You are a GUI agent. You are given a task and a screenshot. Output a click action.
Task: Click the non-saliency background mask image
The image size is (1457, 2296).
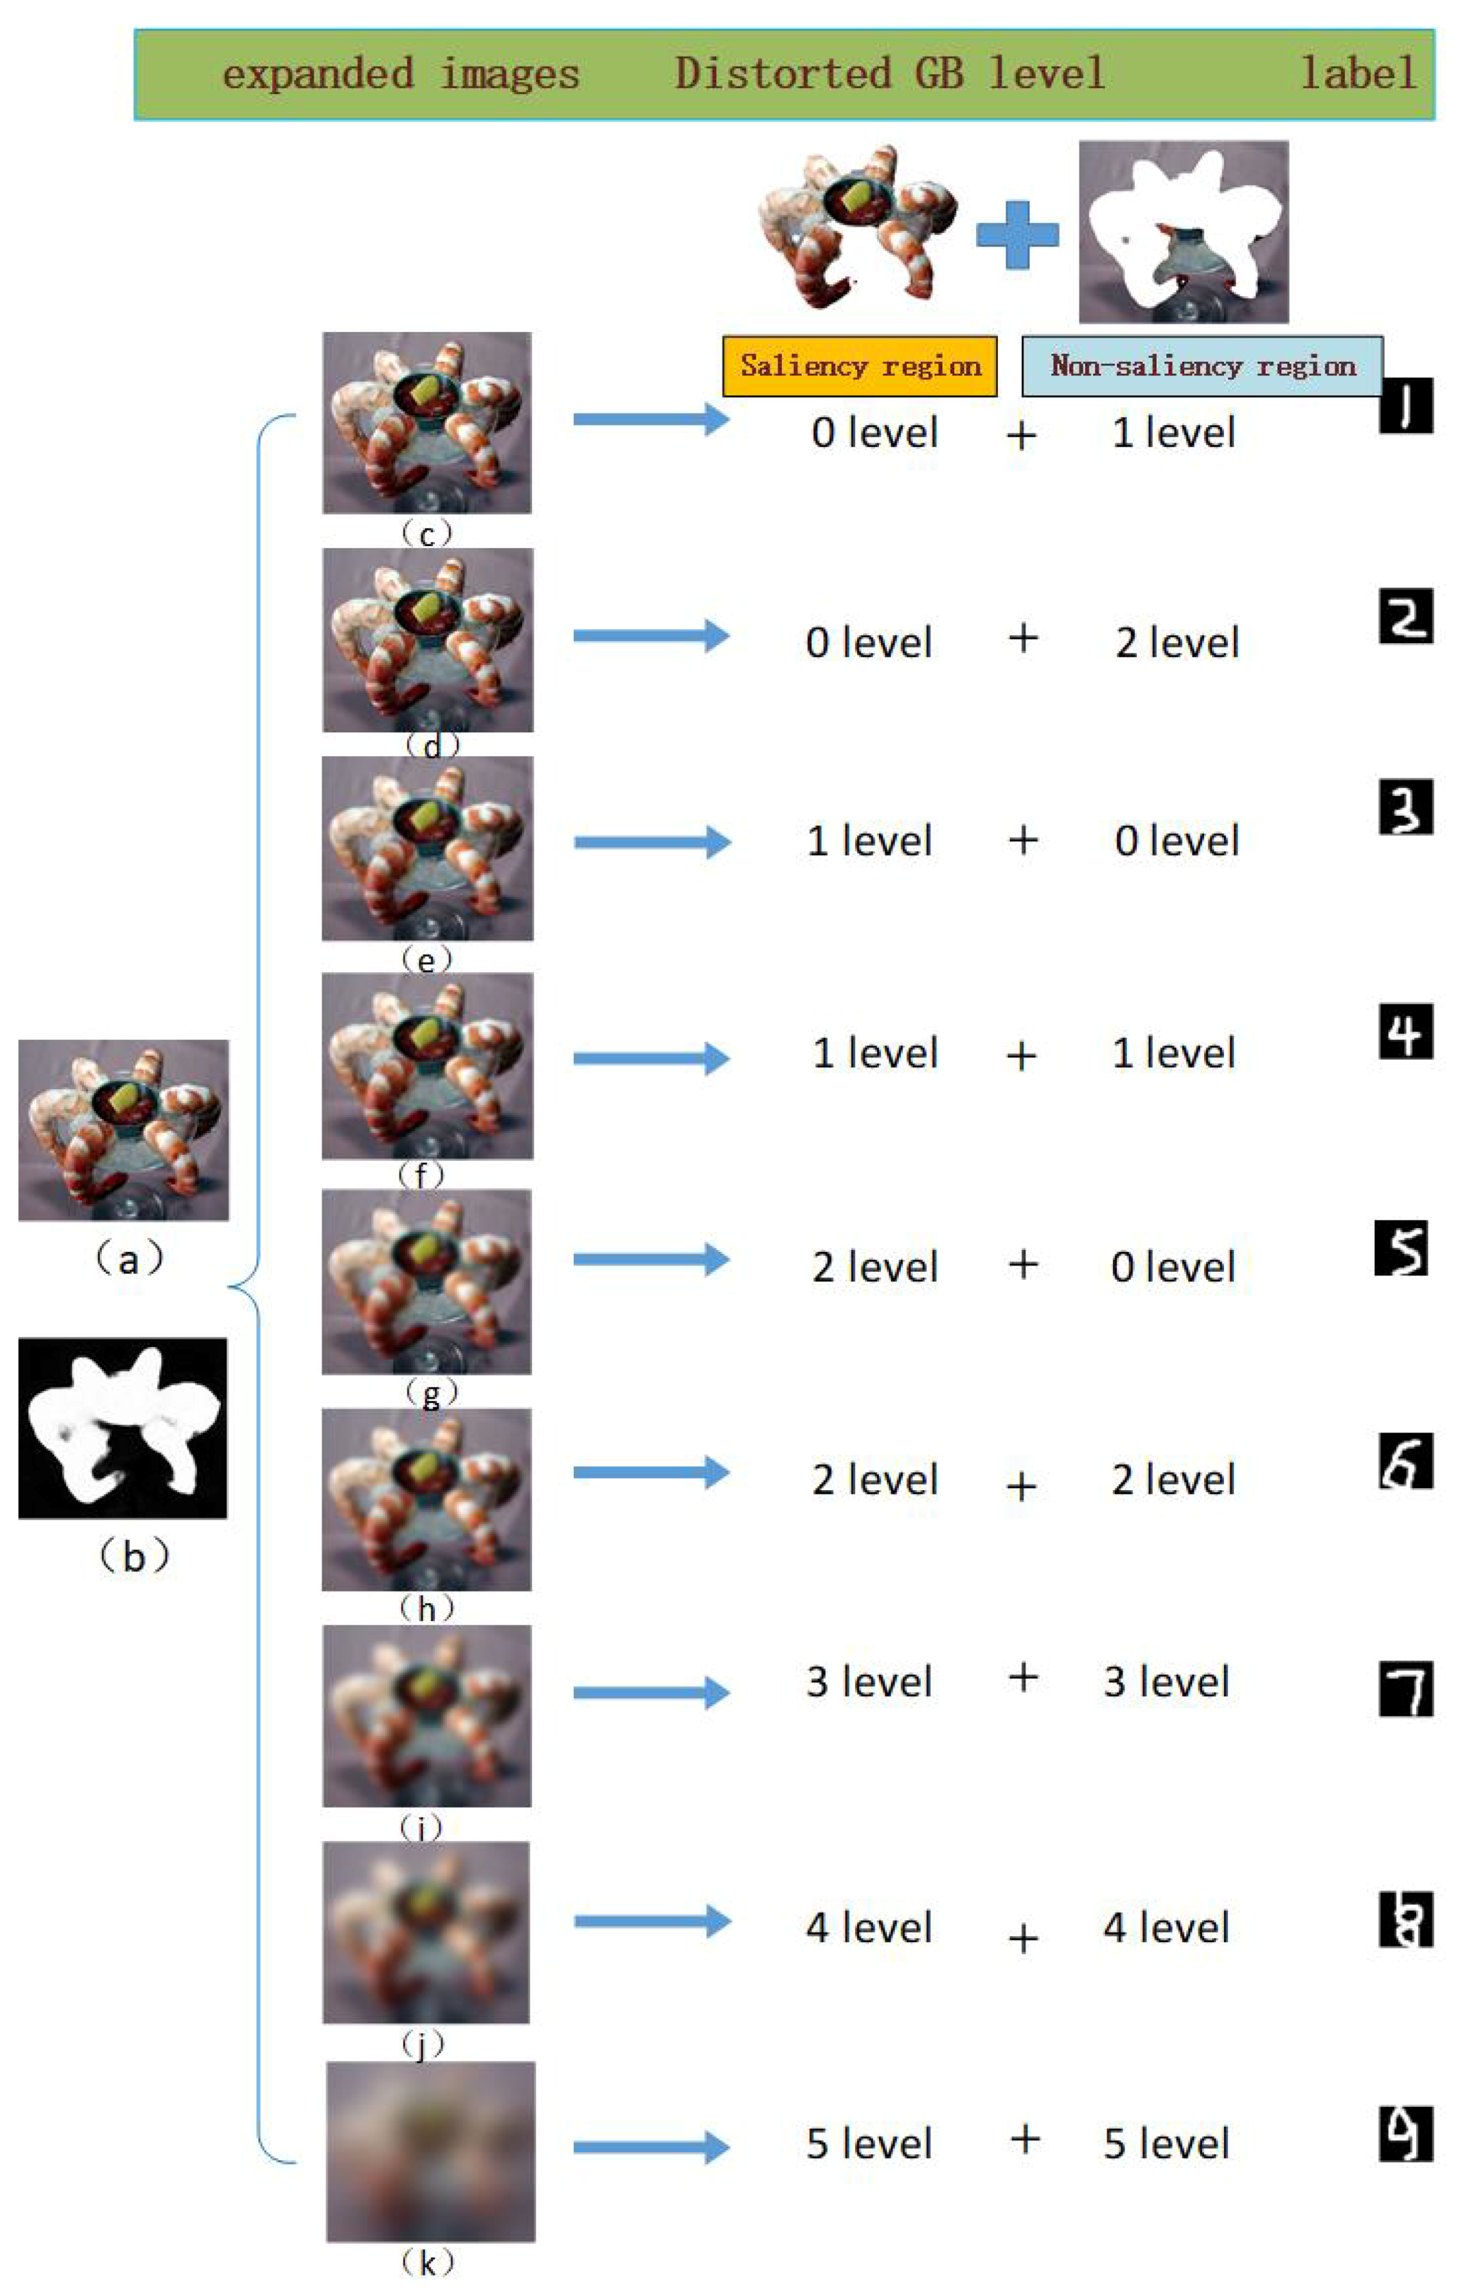tap(1183, 232)
